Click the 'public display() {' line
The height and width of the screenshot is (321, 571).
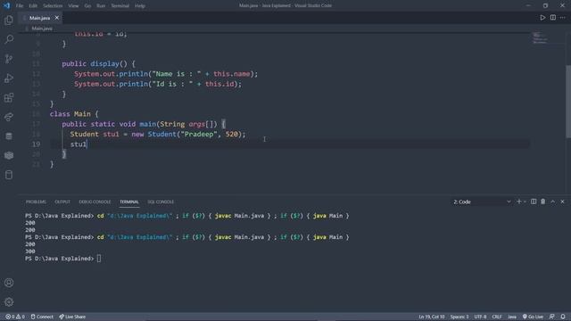tap(98, 63)
